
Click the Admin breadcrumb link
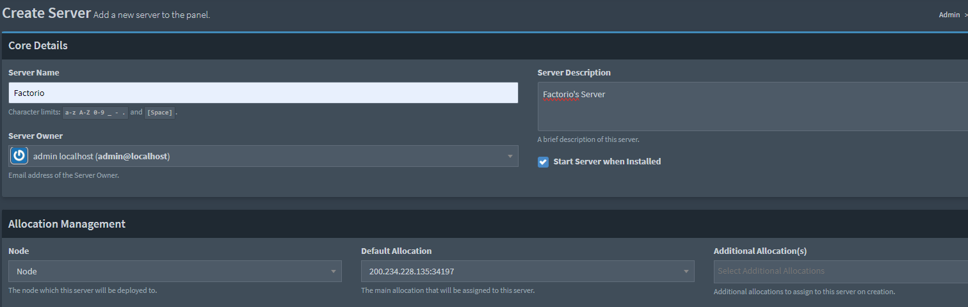click(x=949, y=15)
